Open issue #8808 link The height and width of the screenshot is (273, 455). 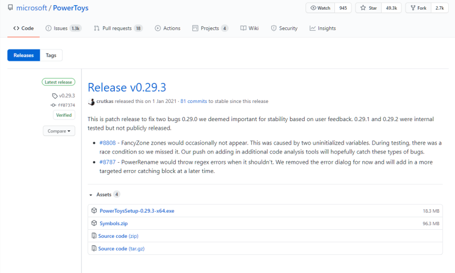tap(107, 143)
